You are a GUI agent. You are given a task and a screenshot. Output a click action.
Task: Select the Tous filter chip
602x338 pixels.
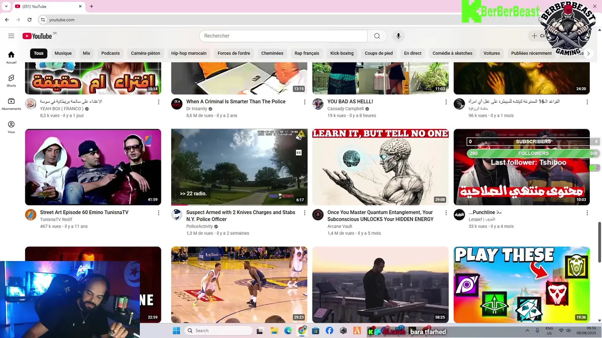tap(39, 53)
